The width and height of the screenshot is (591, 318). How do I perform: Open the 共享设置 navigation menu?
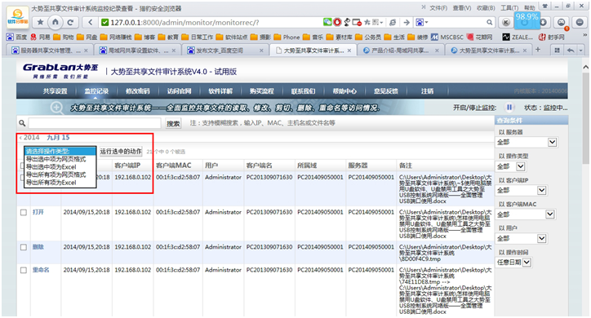[x=55, y=91]
